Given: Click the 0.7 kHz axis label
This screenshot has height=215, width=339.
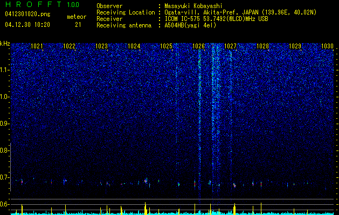Looking at the screenshot, I should [x=4, y=177].
